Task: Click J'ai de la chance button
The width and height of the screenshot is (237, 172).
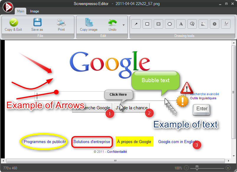Action: (132, 108)
